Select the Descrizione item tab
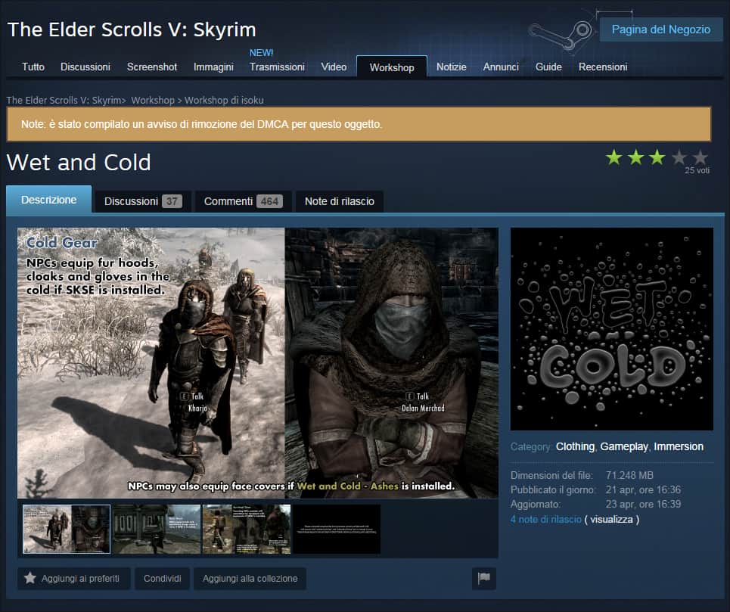 click(x=49, y=200)
